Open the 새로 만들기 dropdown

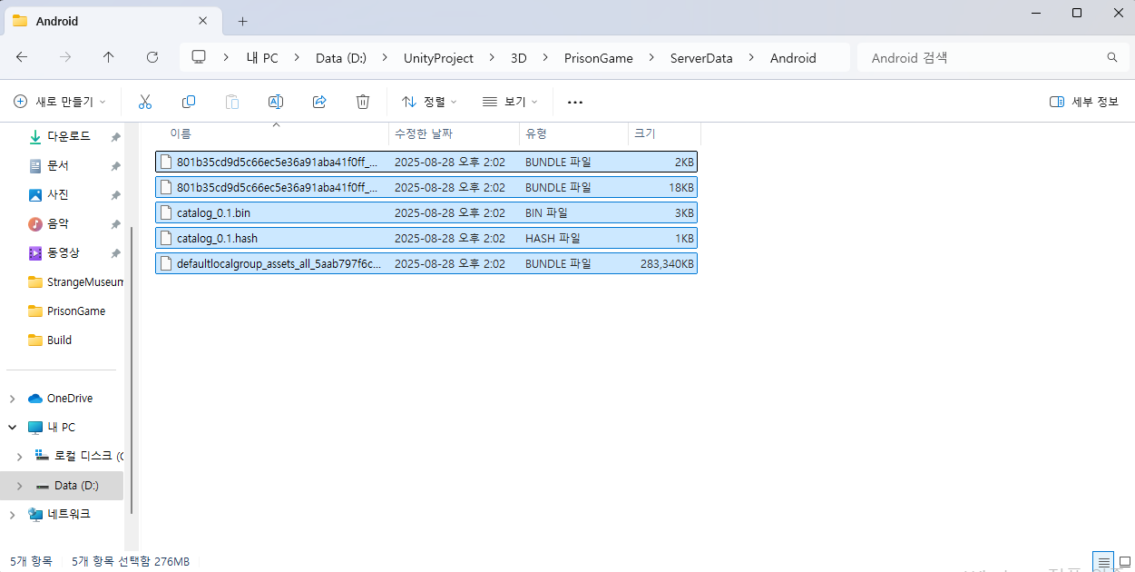coord(60,102)
